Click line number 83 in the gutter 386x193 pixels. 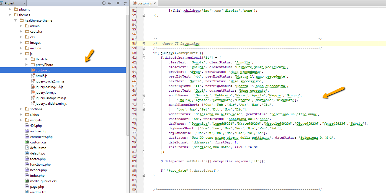(134, 161)
